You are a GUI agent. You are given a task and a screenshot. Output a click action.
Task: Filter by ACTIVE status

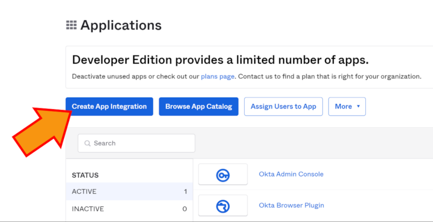(x=129, y=191)
